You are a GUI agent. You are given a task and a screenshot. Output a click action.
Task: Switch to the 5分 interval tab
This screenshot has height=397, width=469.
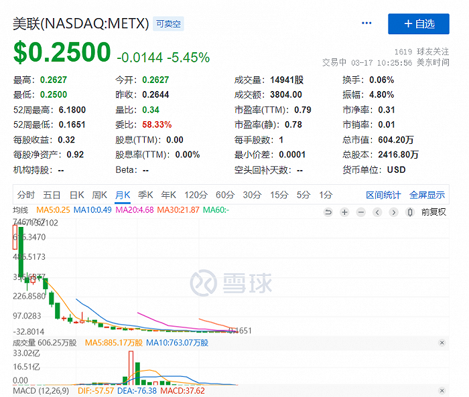coord(304,195)
